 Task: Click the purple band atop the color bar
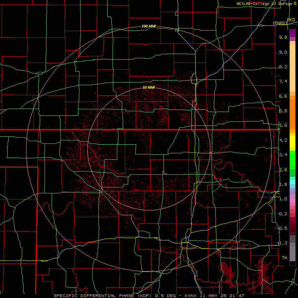(292, 33)
